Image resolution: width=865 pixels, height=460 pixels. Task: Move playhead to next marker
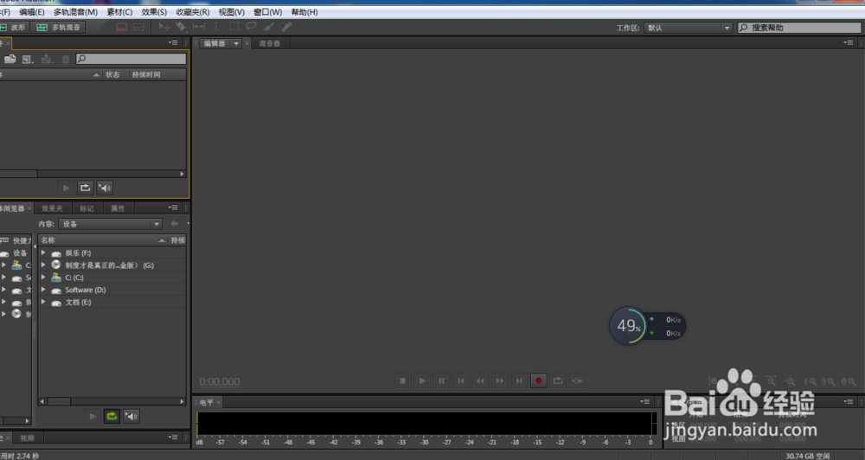coord(519,380)
